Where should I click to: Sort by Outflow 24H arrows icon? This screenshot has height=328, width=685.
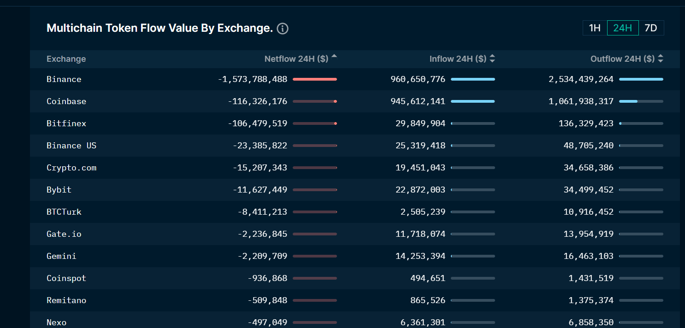pyautogui.click(x=661, y=59)
